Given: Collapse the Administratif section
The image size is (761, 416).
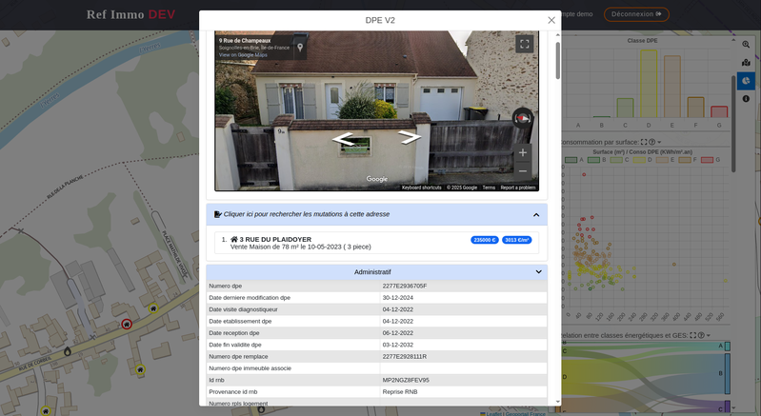Looking at the screenshot, I should click(x=538, y=272).
